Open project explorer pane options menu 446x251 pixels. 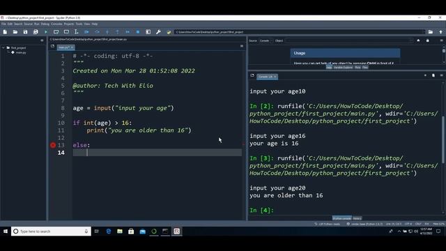[42, 40]
